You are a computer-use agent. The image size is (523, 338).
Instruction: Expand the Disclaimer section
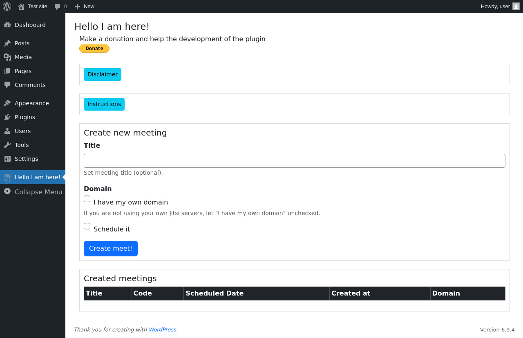(103, 74)
